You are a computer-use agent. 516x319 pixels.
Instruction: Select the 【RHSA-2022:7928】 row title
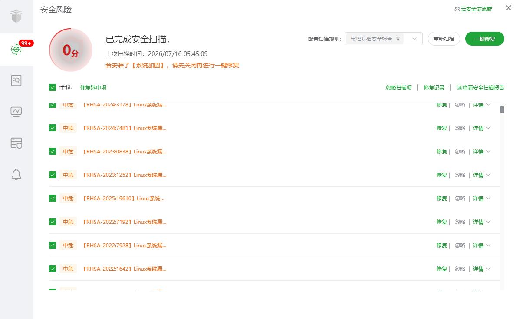pos(125,246)
